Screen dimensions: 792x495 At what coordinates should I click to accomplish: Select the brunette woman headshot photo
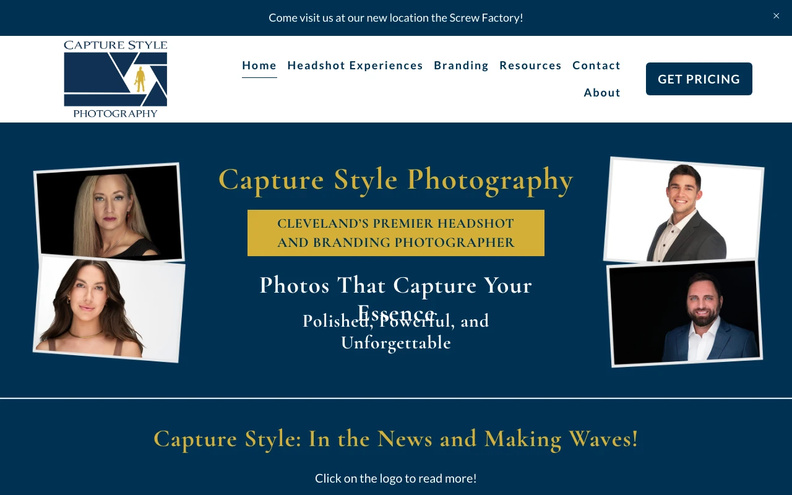[110, 309]
